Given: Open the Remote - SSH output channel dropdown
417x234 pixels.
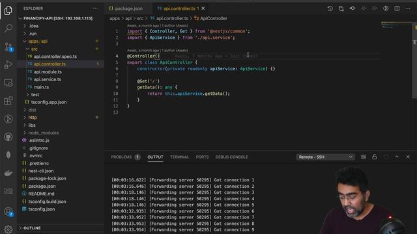Looking at the screenshot, I should pos(325,157).
